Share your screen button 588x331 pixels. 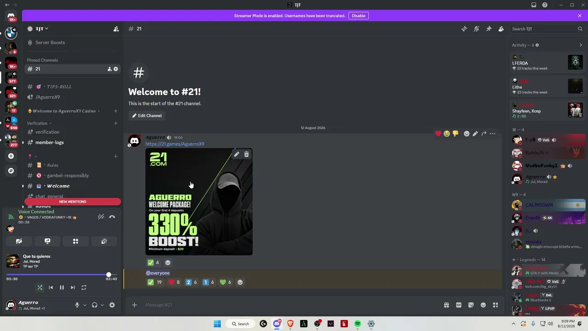pos(47,241)
